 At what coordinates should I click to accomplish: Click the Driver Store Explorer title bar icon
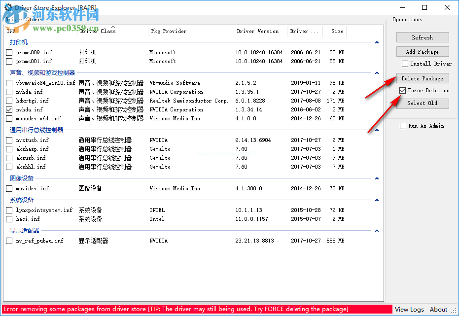click(7, 7)
